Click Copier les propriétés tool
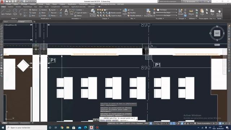This screenshot has height=130, width=231. 148,13
